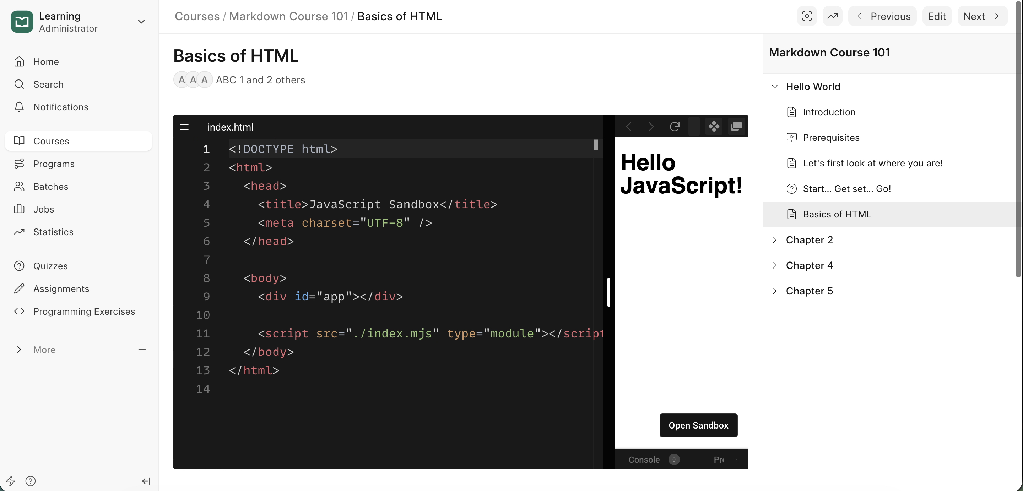Image resolution: width=1023 pixels, height=491 pixels.
Task: Collapse the Hello World chapter
Action: click(x=774, y=87)
